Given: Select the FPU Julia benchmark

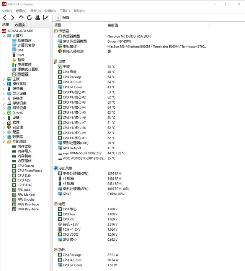Looking at the screenshot, I should click(24, 190).
